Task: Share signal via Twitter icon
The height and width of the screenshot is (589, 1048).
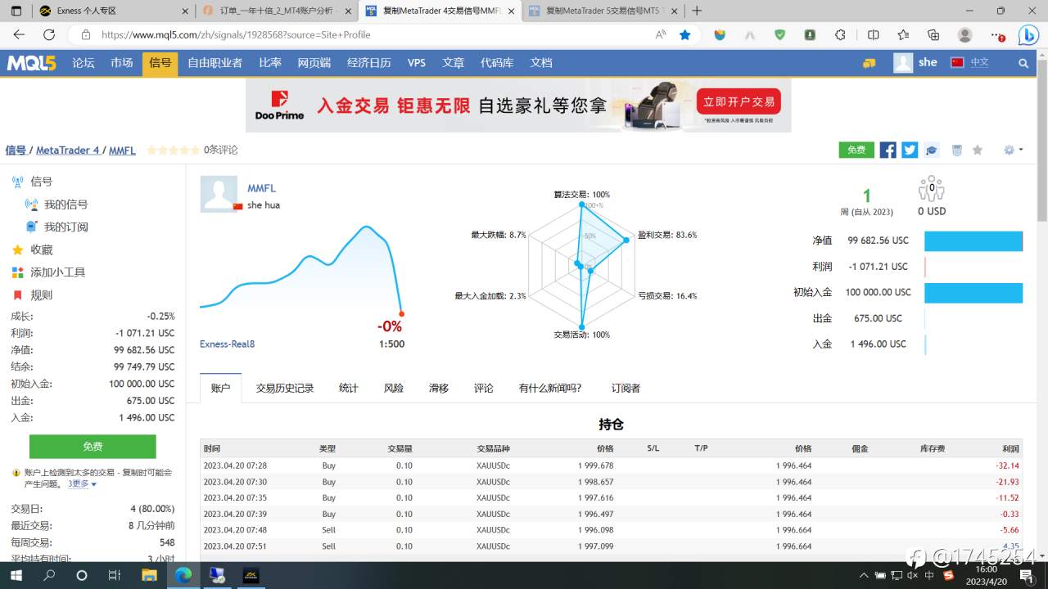Action: point(910,150)
